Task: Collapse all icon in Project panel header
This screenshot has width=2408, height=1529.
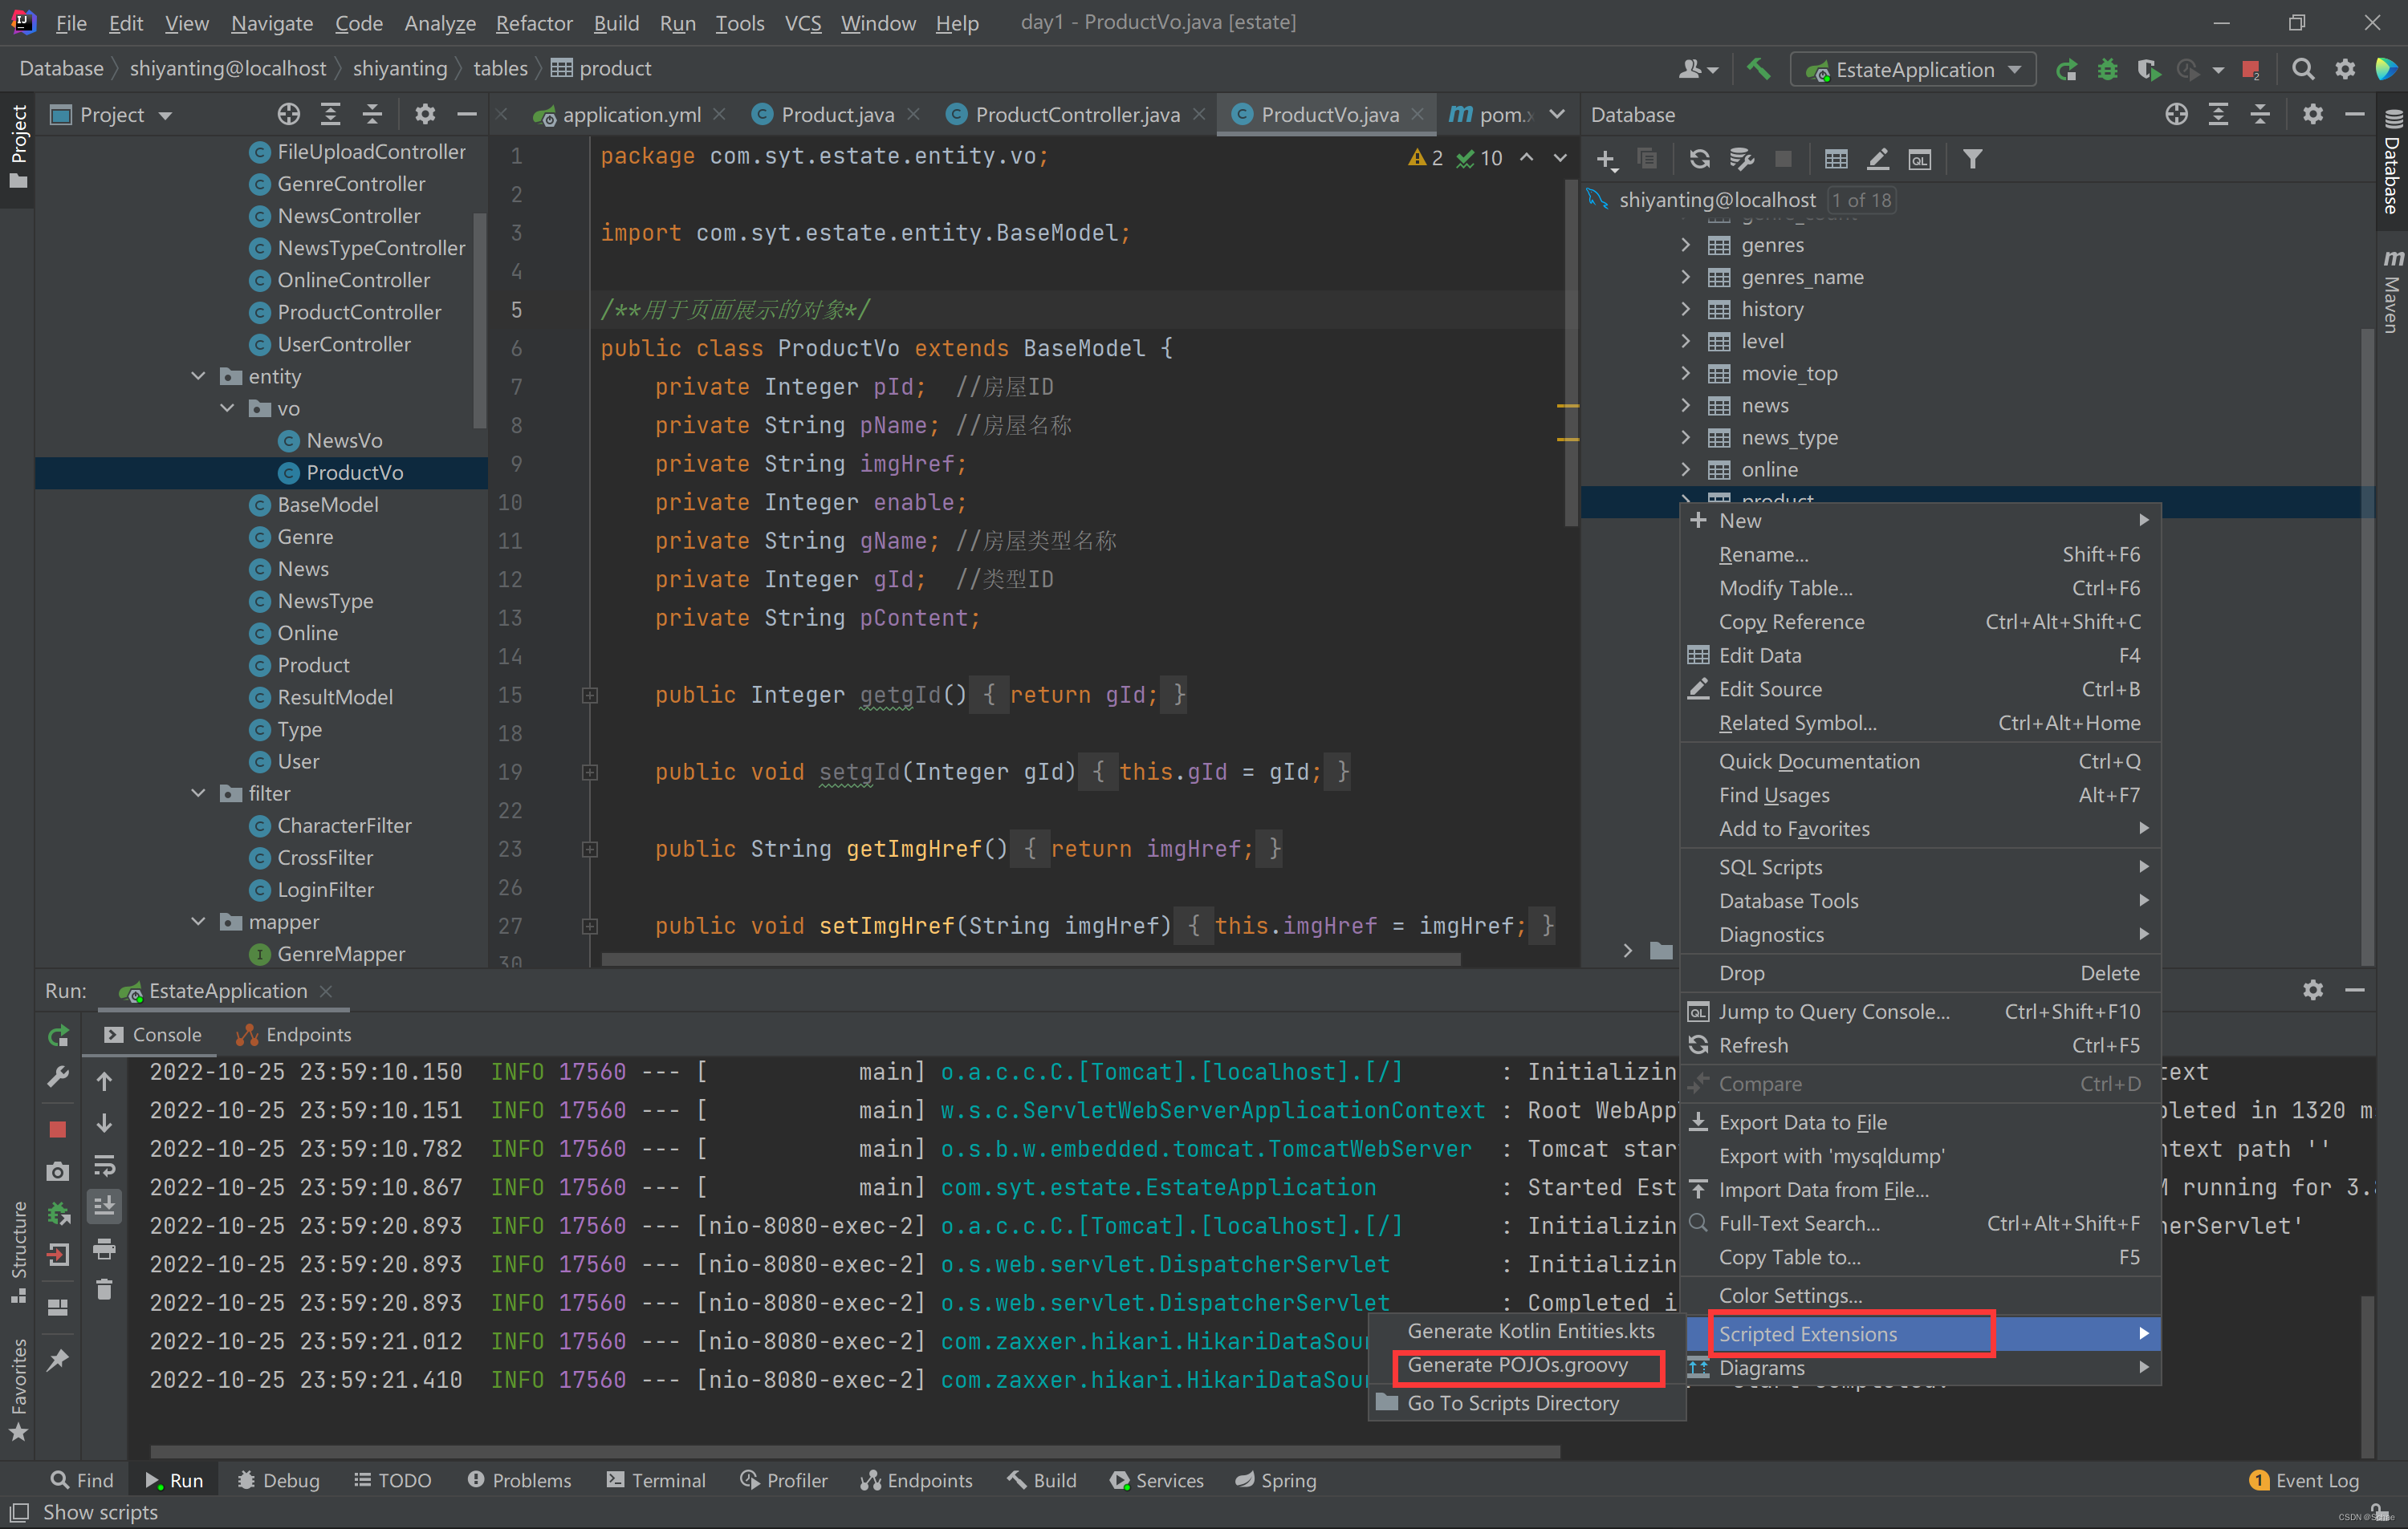Action: (372, 115)
